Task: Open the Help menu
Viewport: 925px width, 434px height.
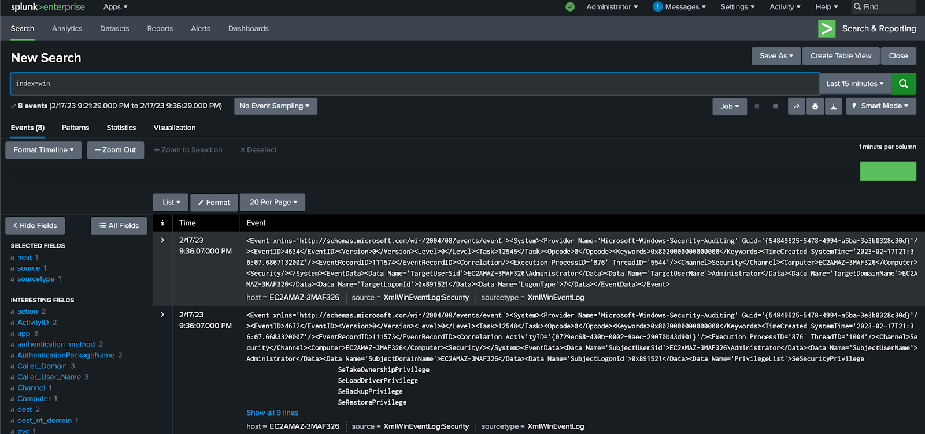Action: coord(827,7)
